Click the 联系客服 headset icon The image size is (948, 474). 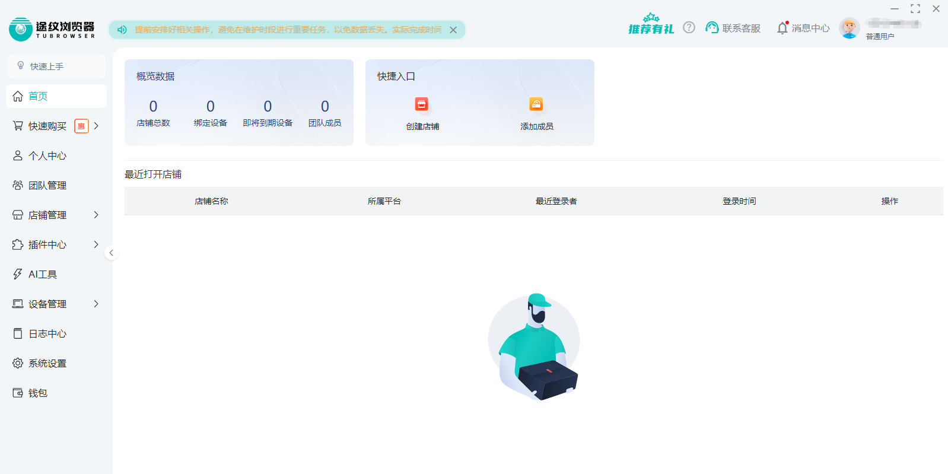(712, 28)
